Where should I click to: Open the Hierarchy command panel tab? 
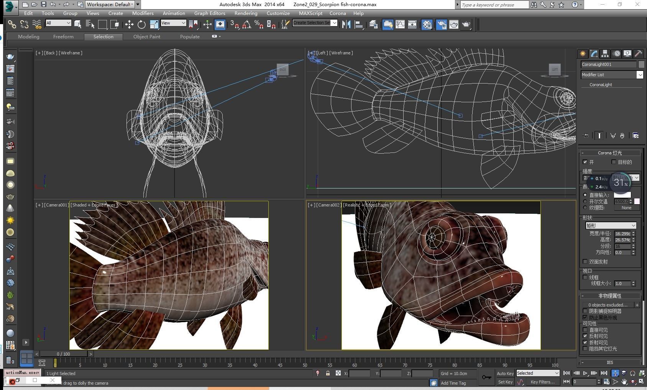tap(605, 54)
